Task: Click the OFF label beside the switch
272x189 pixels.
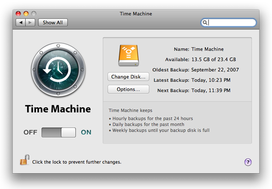Action: (x=30, y=132)
